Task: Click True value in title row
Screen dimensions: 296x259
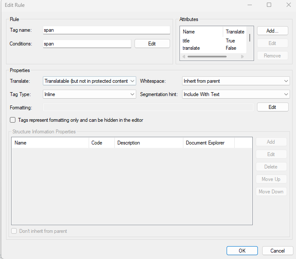Action: (x=230, y=41)
